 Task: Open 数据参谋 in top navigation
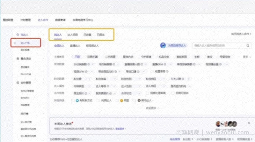[x=60, y=20]
